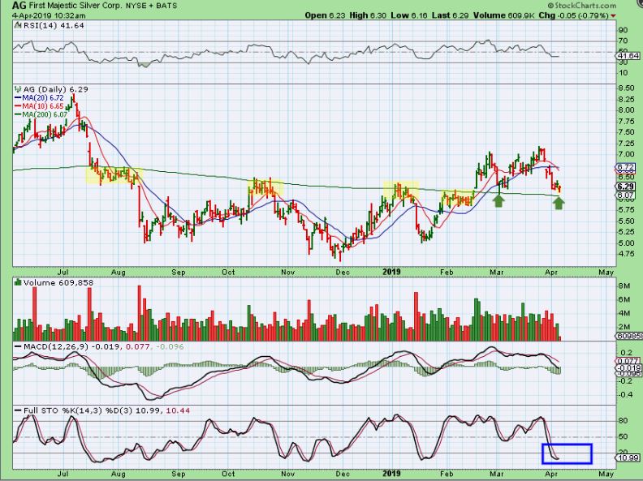Click the MA(200) 6.07 legend text
The height and width of the screenshot is (481, 643).
(45, 114)
